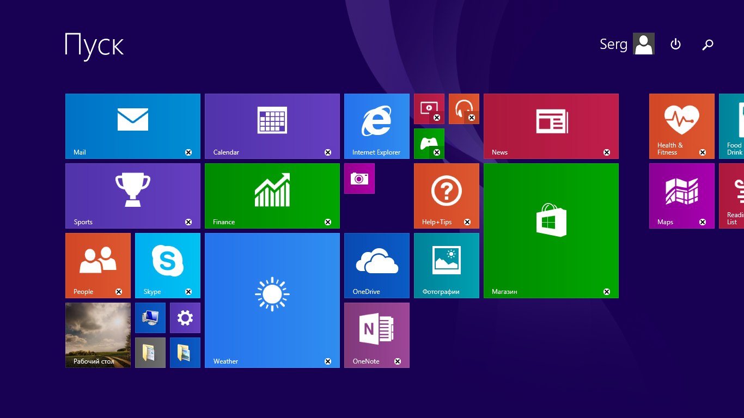Open the Health & Fitness tile
744x418 pixels.
pyautogui.click(x=682, y=126)
